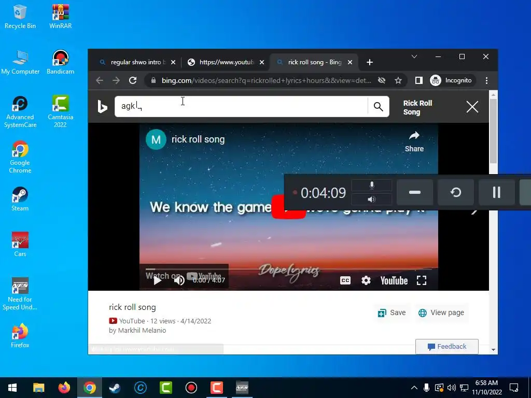Share the video via the Share arrow
This screenshot has width=531, height=398.
coord(414,141)
